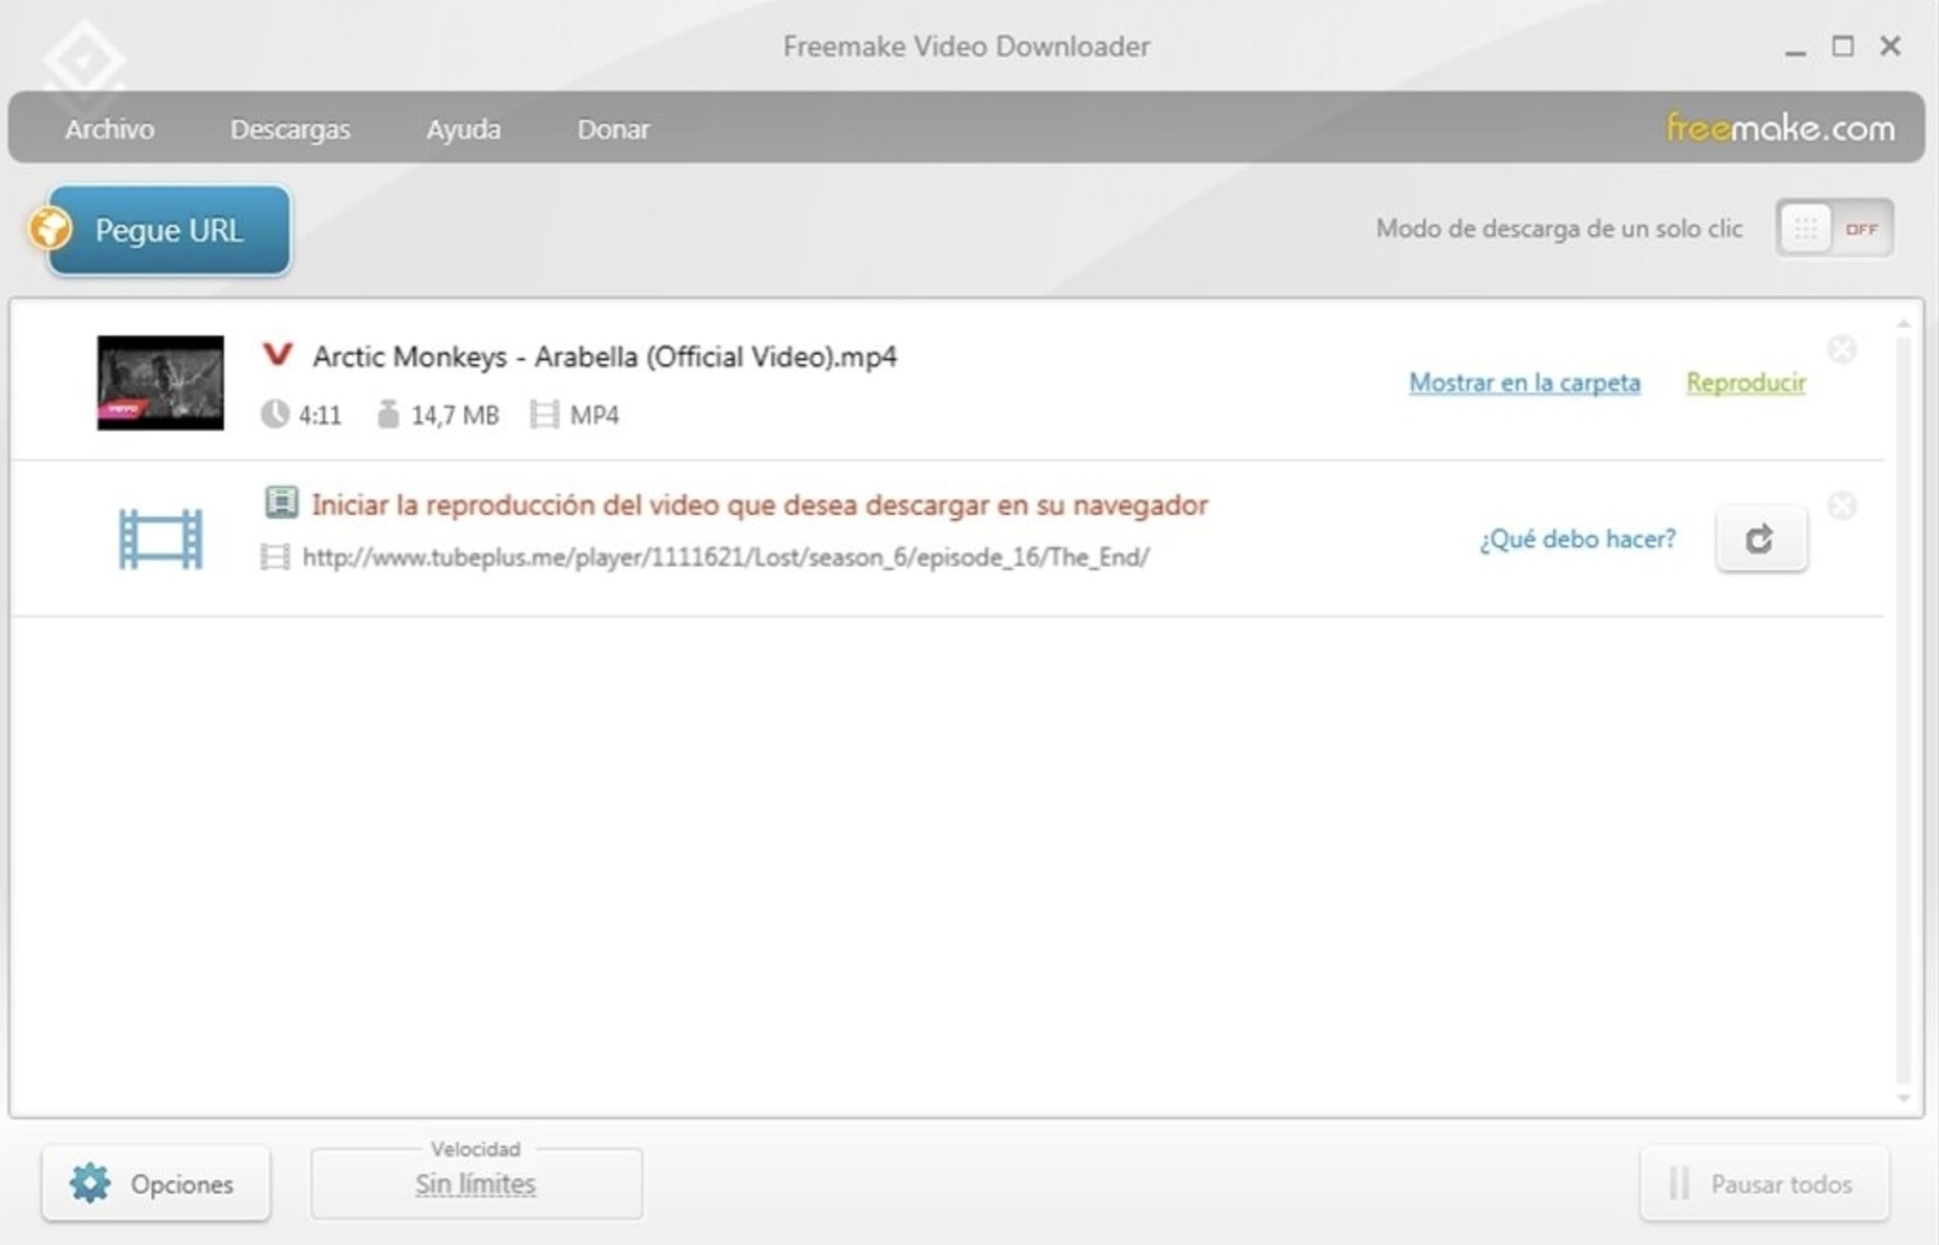Viewport: 1939px width, 1245px height.
Task: Open the Velocidad Sin límites speed selector
Action: [476, 1184]
